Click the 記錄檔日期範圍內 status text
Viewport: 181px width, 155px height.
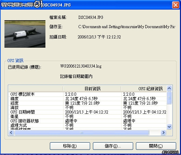[76, 76]
